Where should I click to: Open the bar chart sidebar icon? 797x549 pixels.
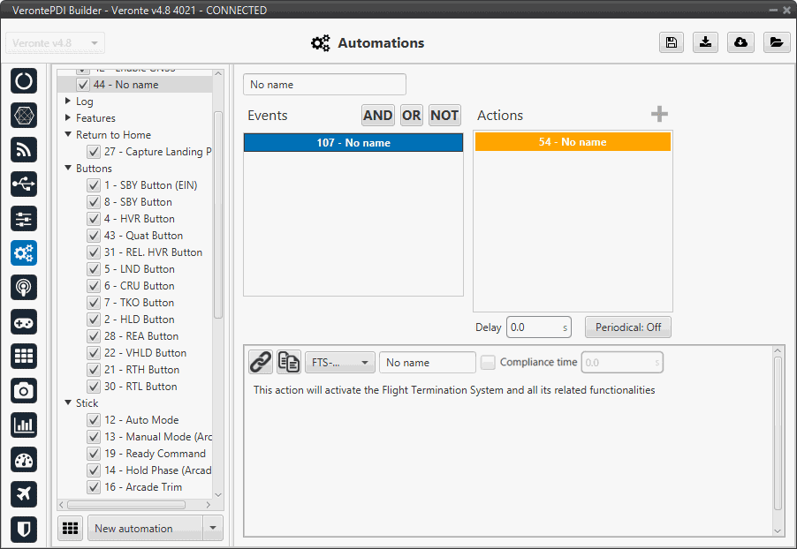(24, 425)
